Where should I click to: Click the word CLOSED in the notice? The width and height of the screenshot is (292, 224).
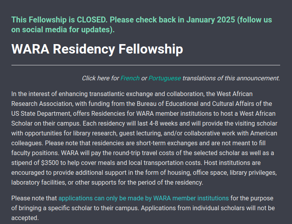pyautogui.click(x=92, y=20)
